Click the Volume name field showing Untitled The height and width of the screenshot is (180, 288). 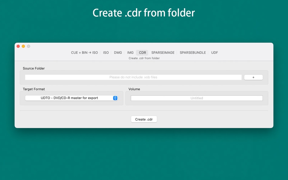tap(197, 98)
